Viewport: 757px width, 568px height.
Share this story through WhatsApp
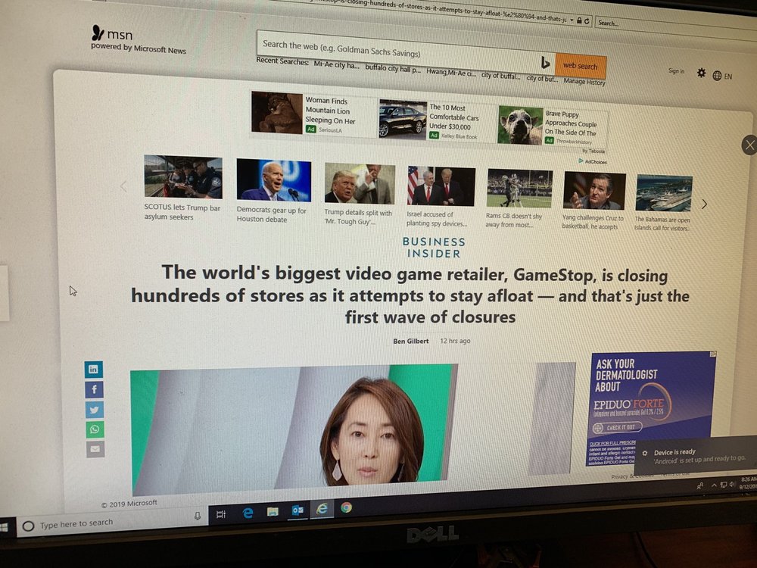tap(95, 429)
